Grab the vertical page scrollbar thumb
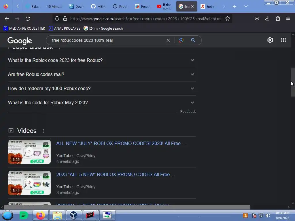 293,82
